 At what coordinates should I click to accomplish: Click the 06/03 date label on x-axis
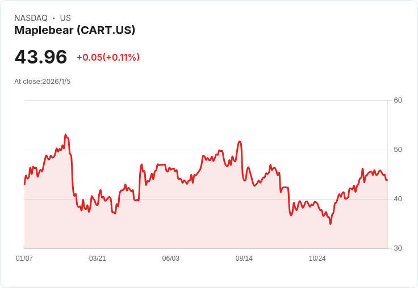click(x=170, y=259)
